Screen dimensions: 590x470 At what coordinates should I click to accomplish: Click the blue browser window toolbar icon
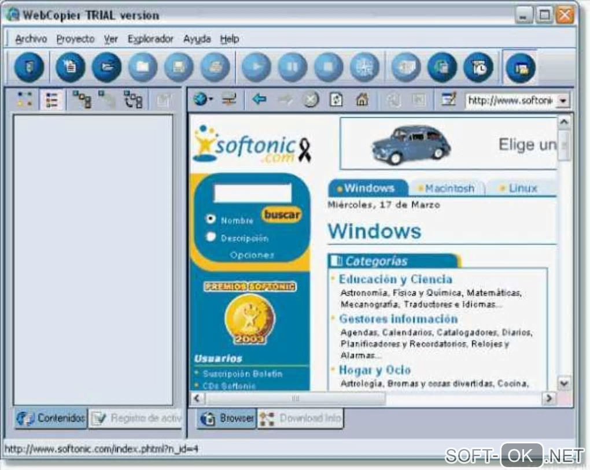[521, 68]
